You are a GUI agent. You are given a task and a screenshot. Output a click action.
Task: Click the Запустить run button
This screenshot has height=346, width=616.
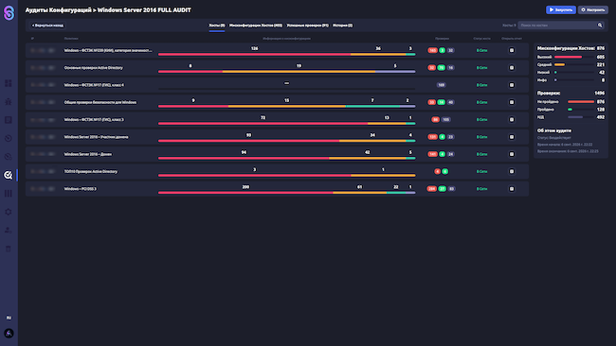pos(561,9)
